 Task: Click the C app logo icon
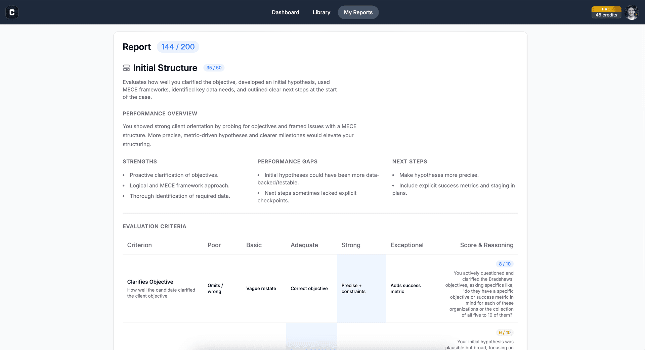(12, 12)
